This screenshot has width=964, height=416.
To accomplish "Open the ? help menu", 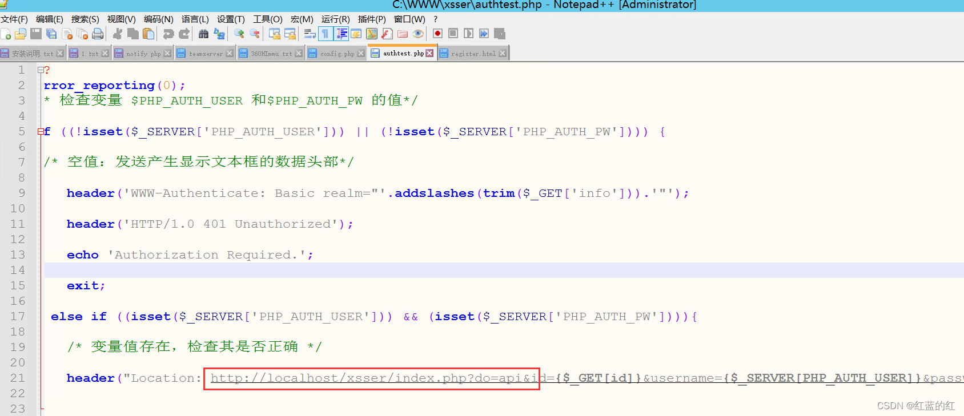I will 436,19.
